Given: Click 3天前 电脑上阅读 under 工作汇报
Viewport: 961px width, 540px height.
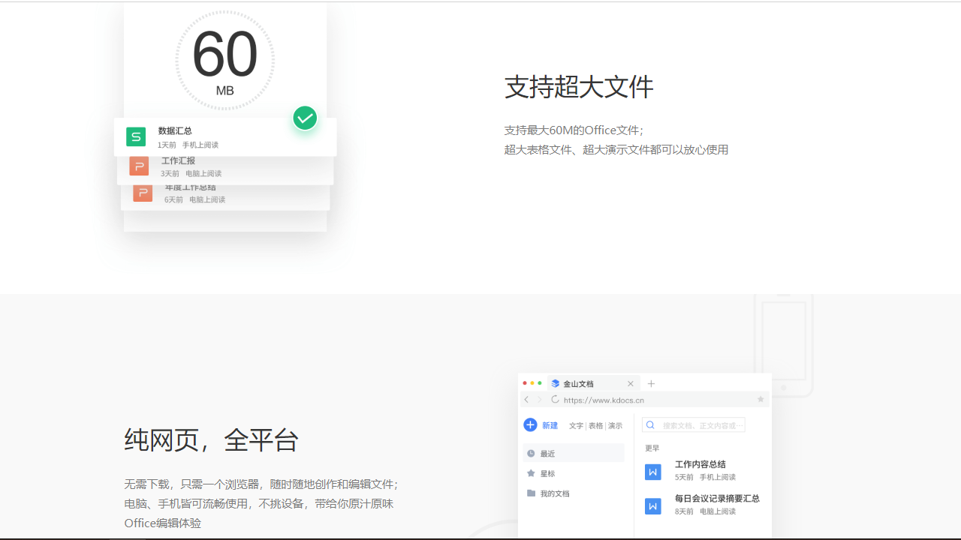Looking at the screenshot, I should pos(191,173).
